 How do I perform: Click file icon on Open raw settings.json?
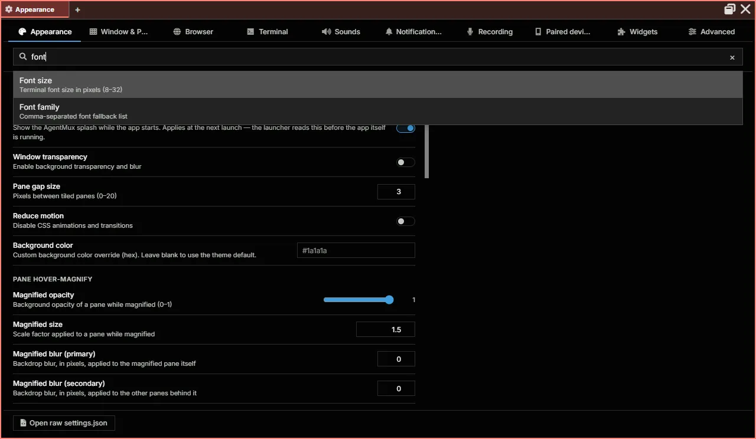(x=23, y=423)
